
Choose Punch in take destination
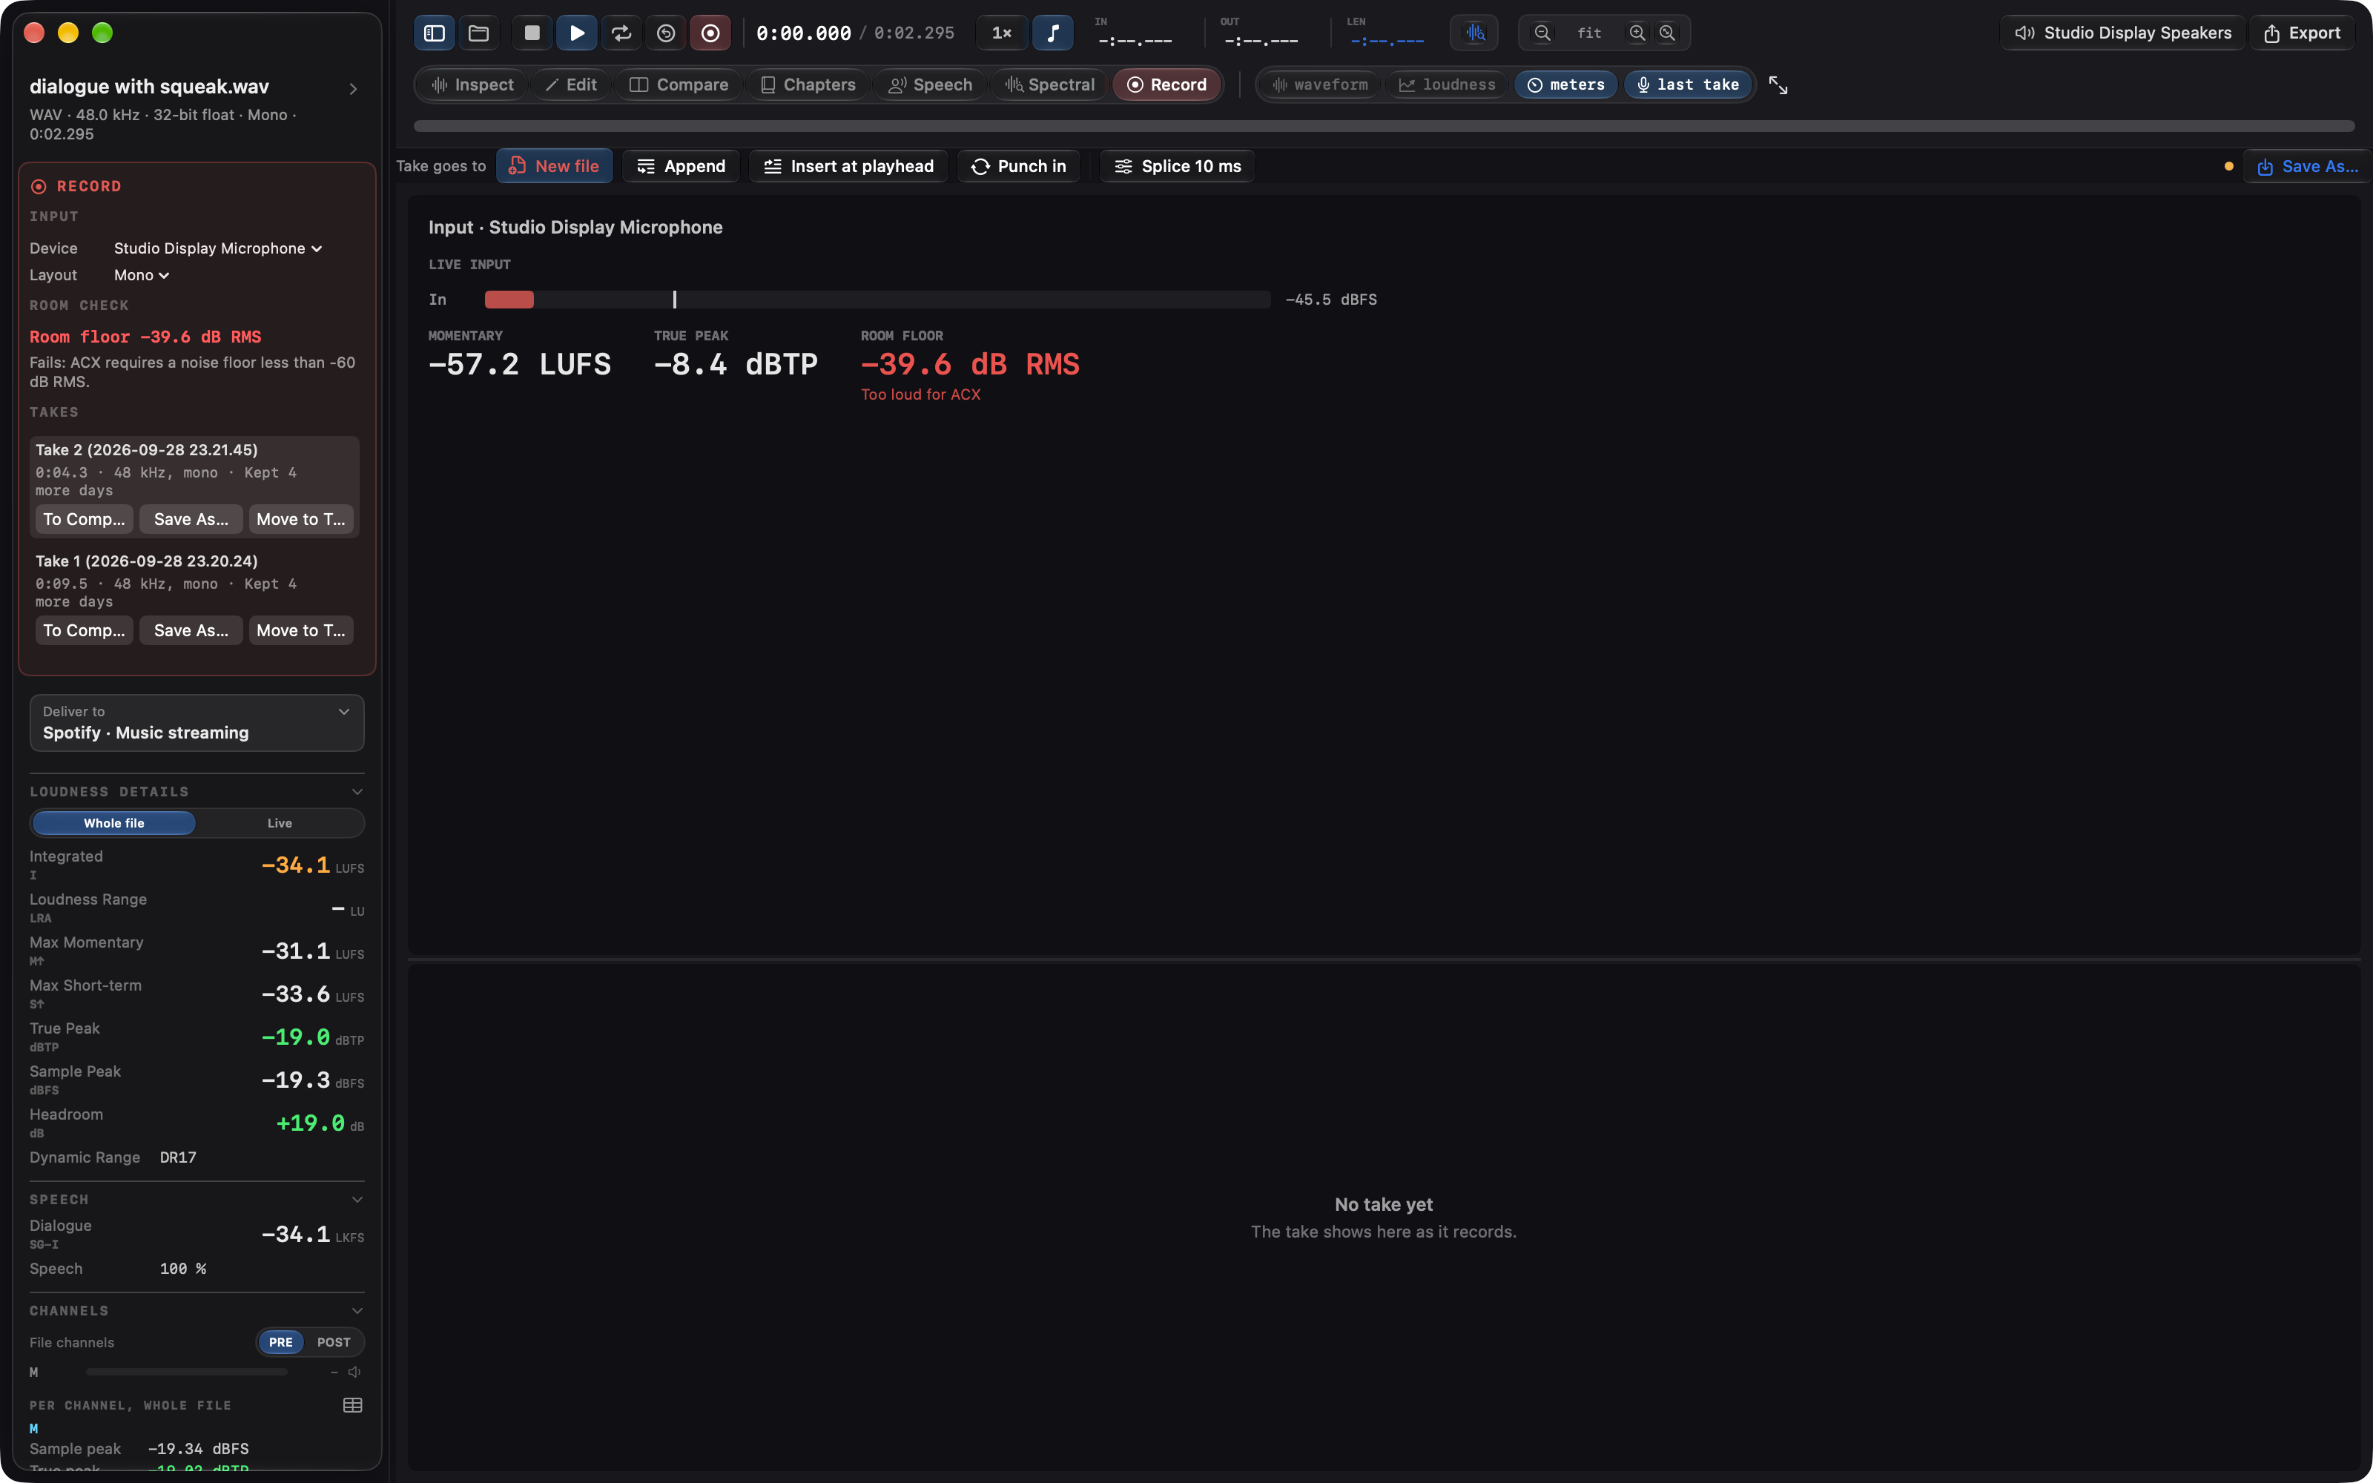[1019, 167]
